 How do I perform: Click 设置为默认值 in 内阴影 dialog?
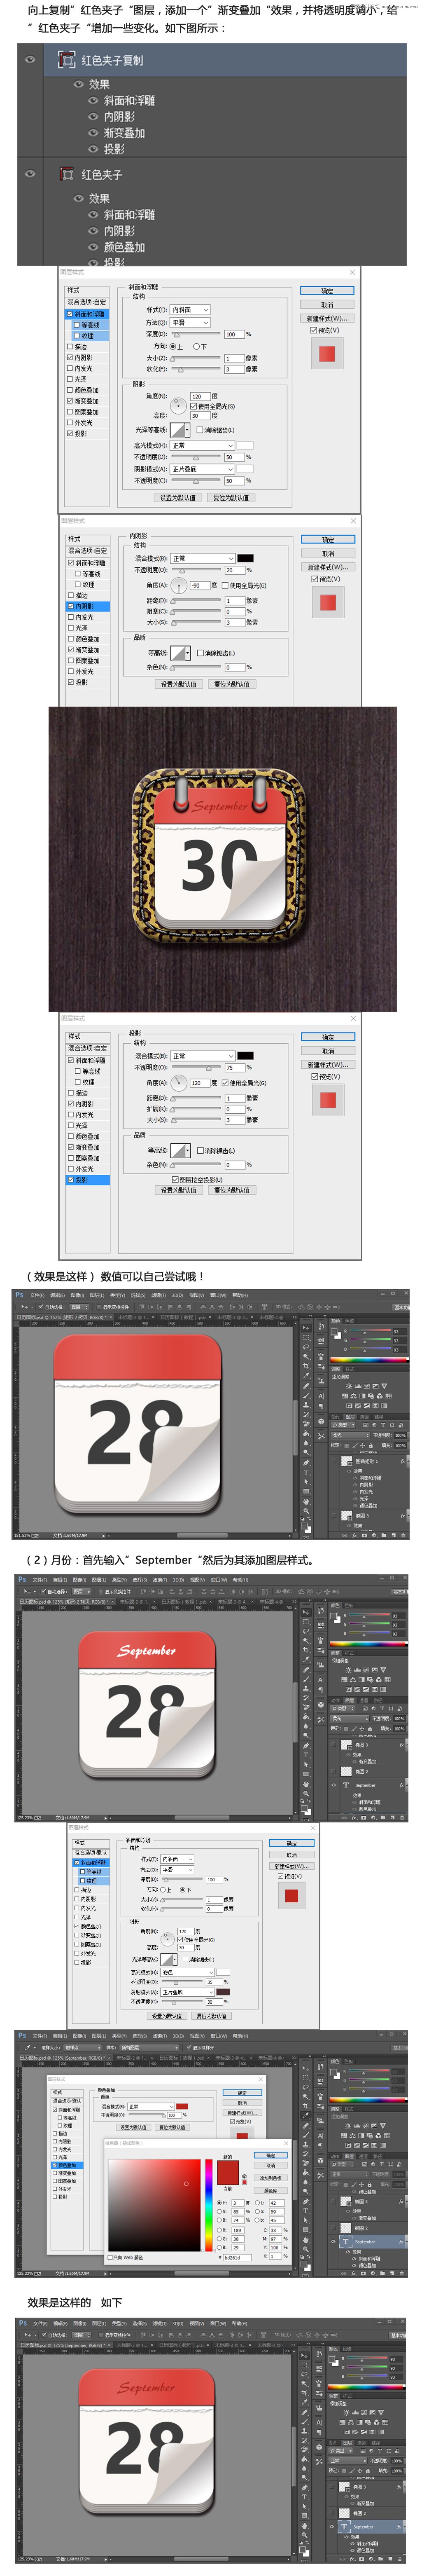[x=179, y=684]
